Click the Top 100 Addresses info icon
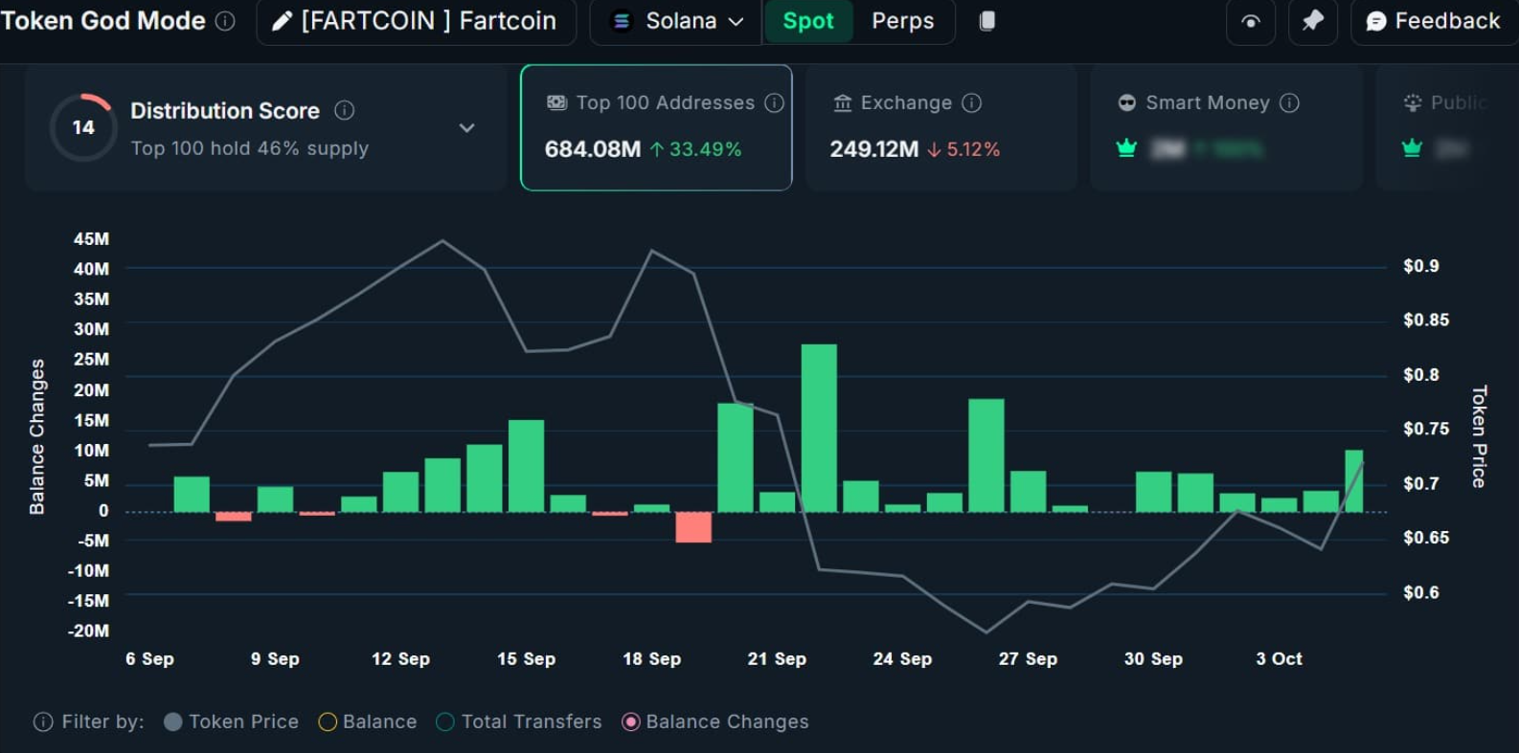Image resolution: width=1519 pixels, height=753 pixels. click(775, 103)
